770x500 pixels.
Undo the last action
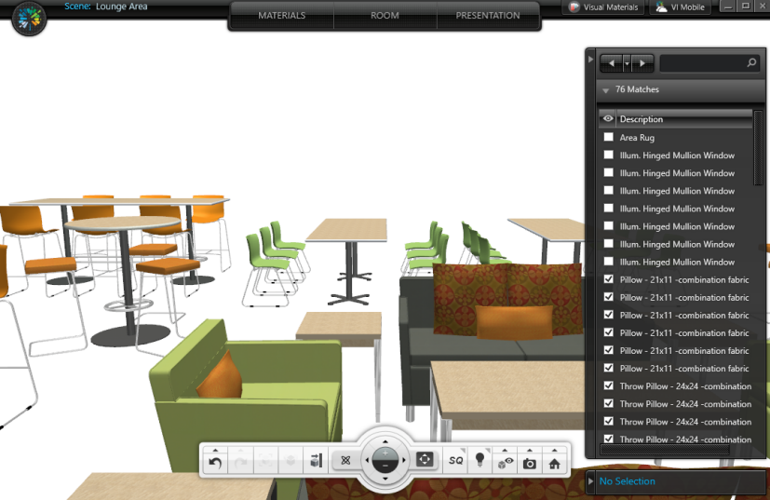click(x=216, y=462)
